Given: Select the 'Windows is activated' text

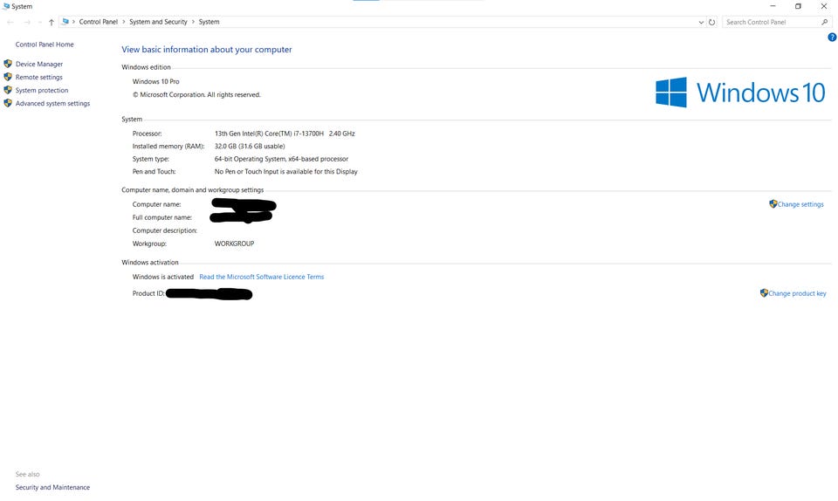Looking at the screenshot, I should coord(163,277).
